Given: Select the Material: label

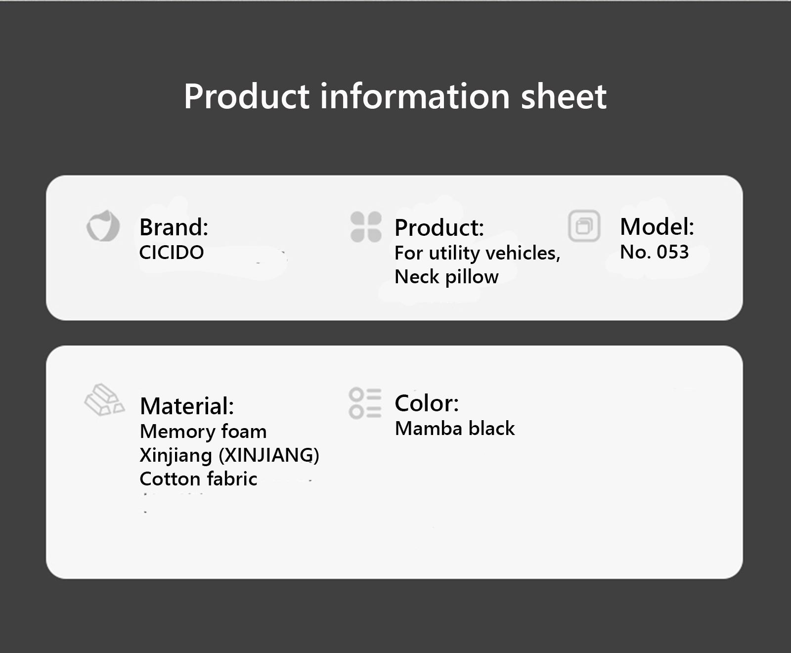Looking at the screenshot, I should click(187, 406).
